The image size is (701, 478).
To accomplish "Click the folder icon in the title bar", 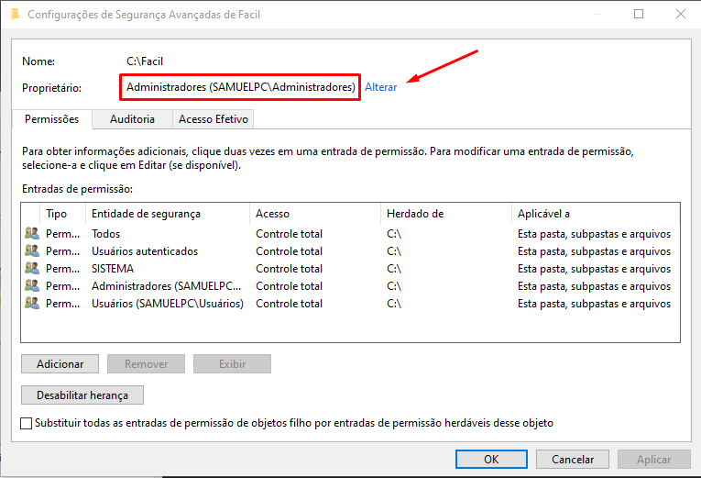I will click(x=14, y=14).
